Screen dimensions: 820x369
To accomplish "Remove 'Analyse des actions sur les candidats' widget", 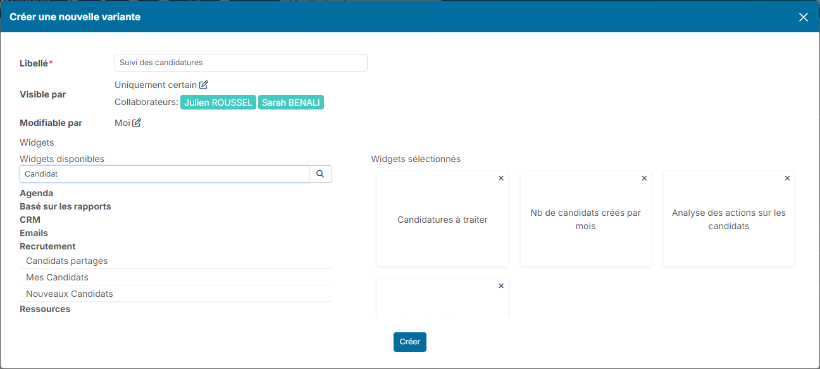I will coord(787,178).
